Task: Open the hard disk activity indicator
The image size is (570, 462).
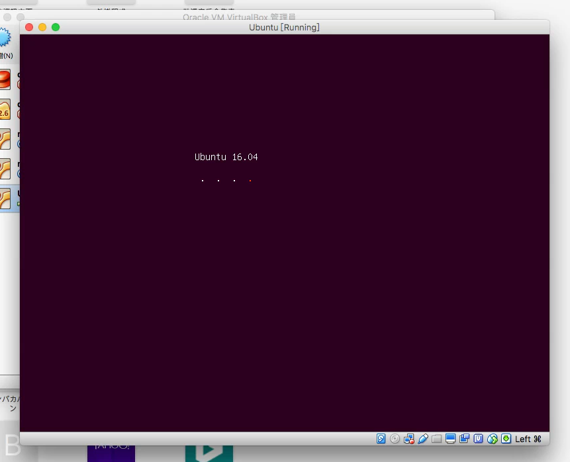Action: click(381, 439)
